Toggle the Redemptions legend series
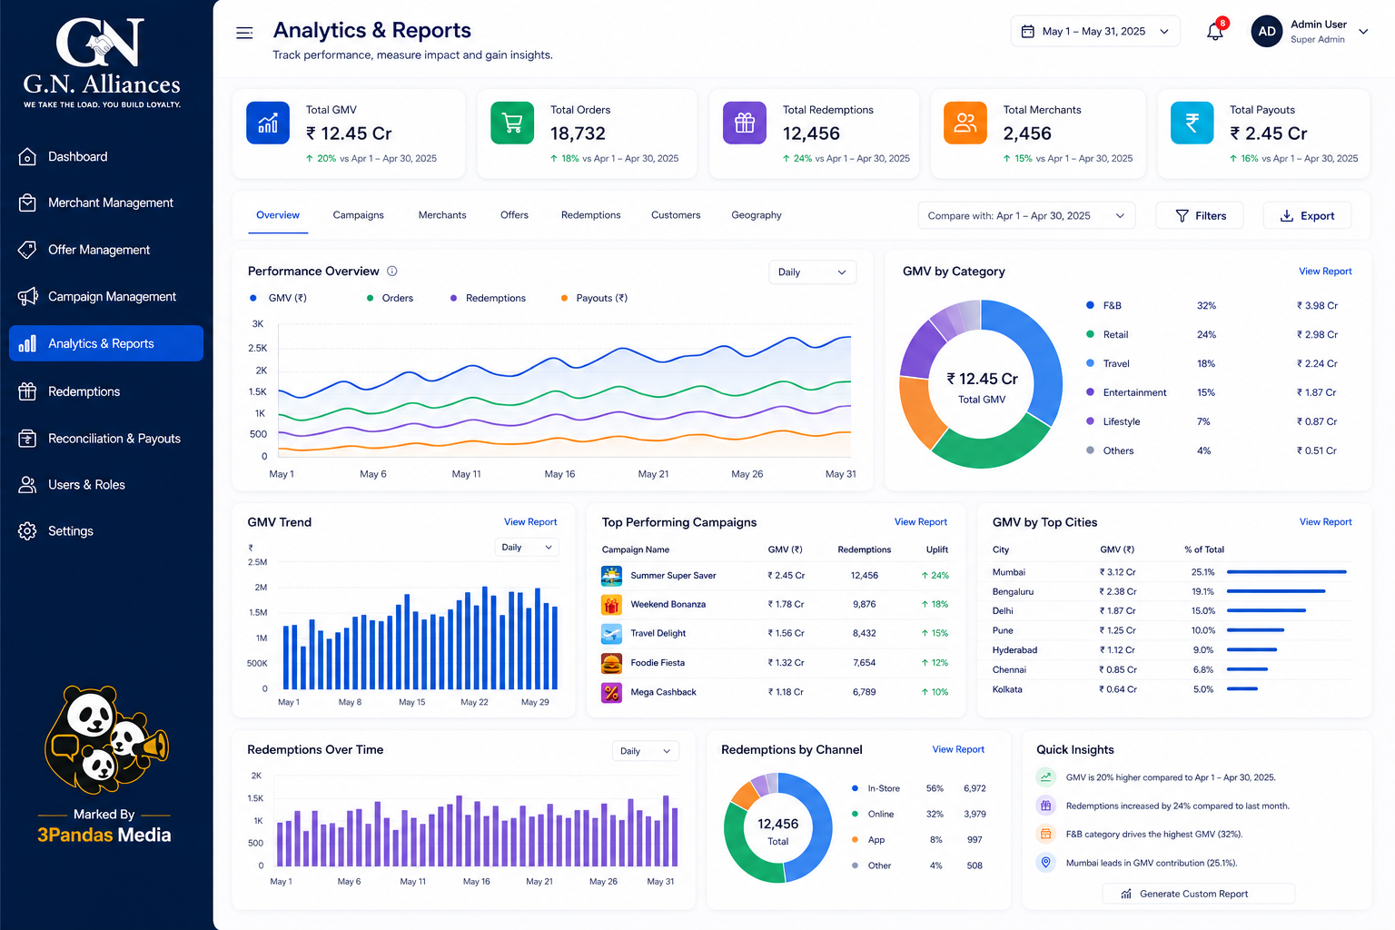The image size is (1395, 930). pyautogui.click(x=488, y=298)
